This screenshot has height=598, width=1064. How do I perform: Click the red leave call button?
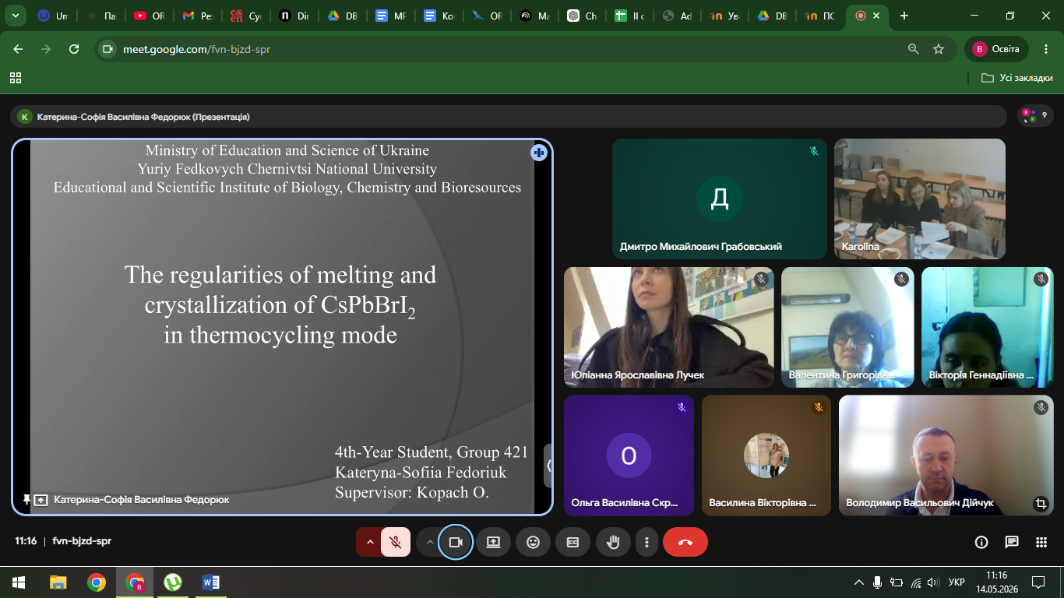[x=685, y=542]
